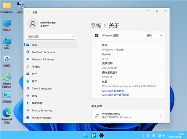Collapse the Windows 规格 section chevron
Screen dimensions: 187x139
click(161, 35)
